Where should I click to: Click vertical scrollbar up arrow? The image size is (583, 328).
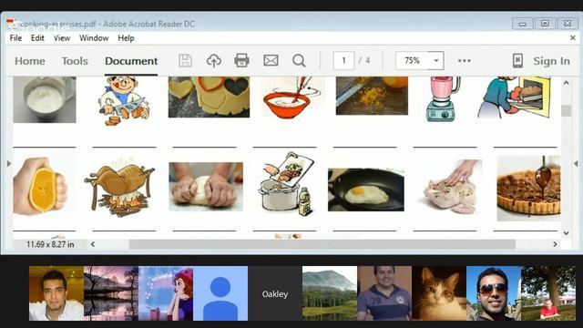point(566,83)
